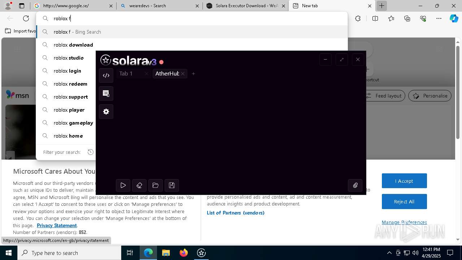Image resolution: width=462 pixels, height=260 pixels.
Task: Close Tab 1 in Solara
Action: click(x=146, y=74)
